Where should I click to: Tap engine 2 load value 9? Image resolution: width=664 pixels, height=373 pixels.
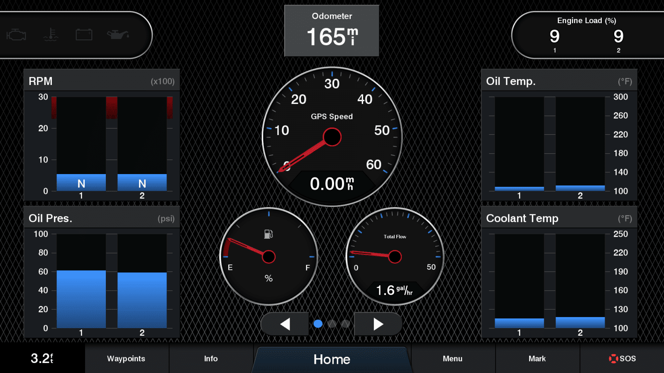click(618, 36)
